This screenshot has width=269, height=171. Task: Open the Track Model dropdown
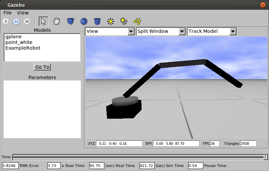click(212, 32)
